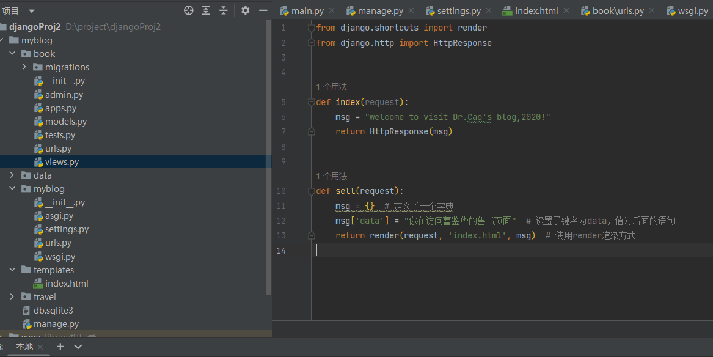Click the usages hint above def sell
This screenshot has width=713, height=357.
332,176
